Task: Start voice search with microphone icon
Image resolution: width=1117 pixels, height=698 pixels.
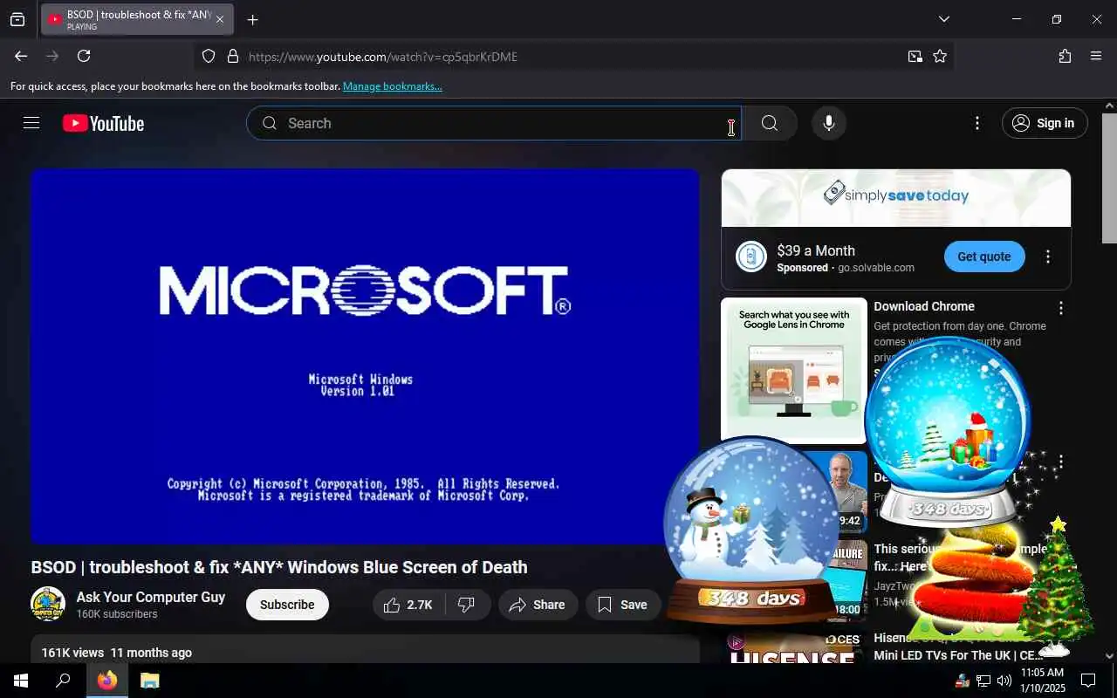Action: pyautogui.click(x=829, y=123)
